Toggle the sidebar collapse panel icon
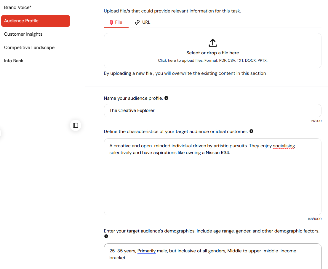This screenshot has width=328, height=269. coord(76,125)
